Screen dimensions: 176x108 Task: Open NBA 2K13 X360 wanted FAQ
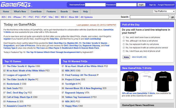click(70, 71)
